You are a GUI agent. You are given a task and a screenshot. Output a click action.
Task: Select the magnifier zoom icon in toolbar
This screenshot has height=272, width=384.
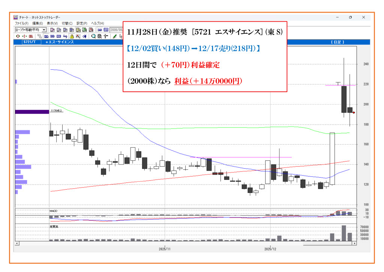[x=93, y=36]
